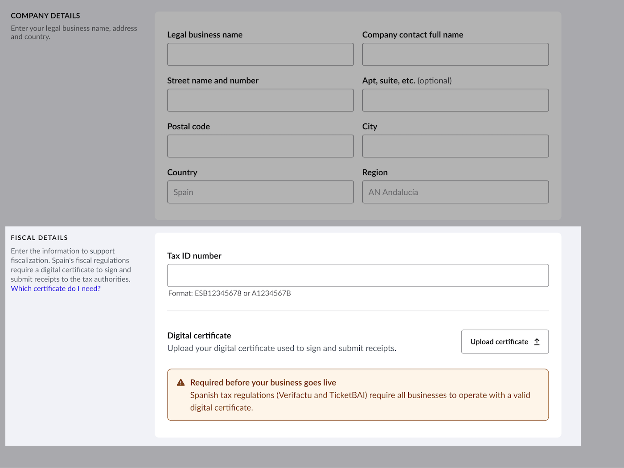This screenshot has width=624, height=468.
Task: Click 'Enter your legal business name' description
Action: click(x=74, y=33)
